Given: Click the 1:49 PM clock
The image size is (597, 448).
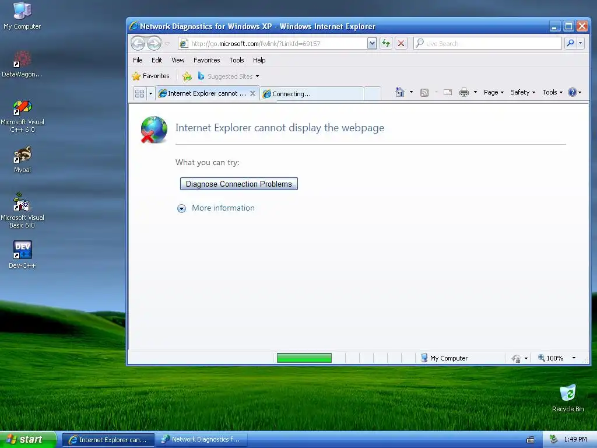Looking at the screenshot, I should [575, 440].
